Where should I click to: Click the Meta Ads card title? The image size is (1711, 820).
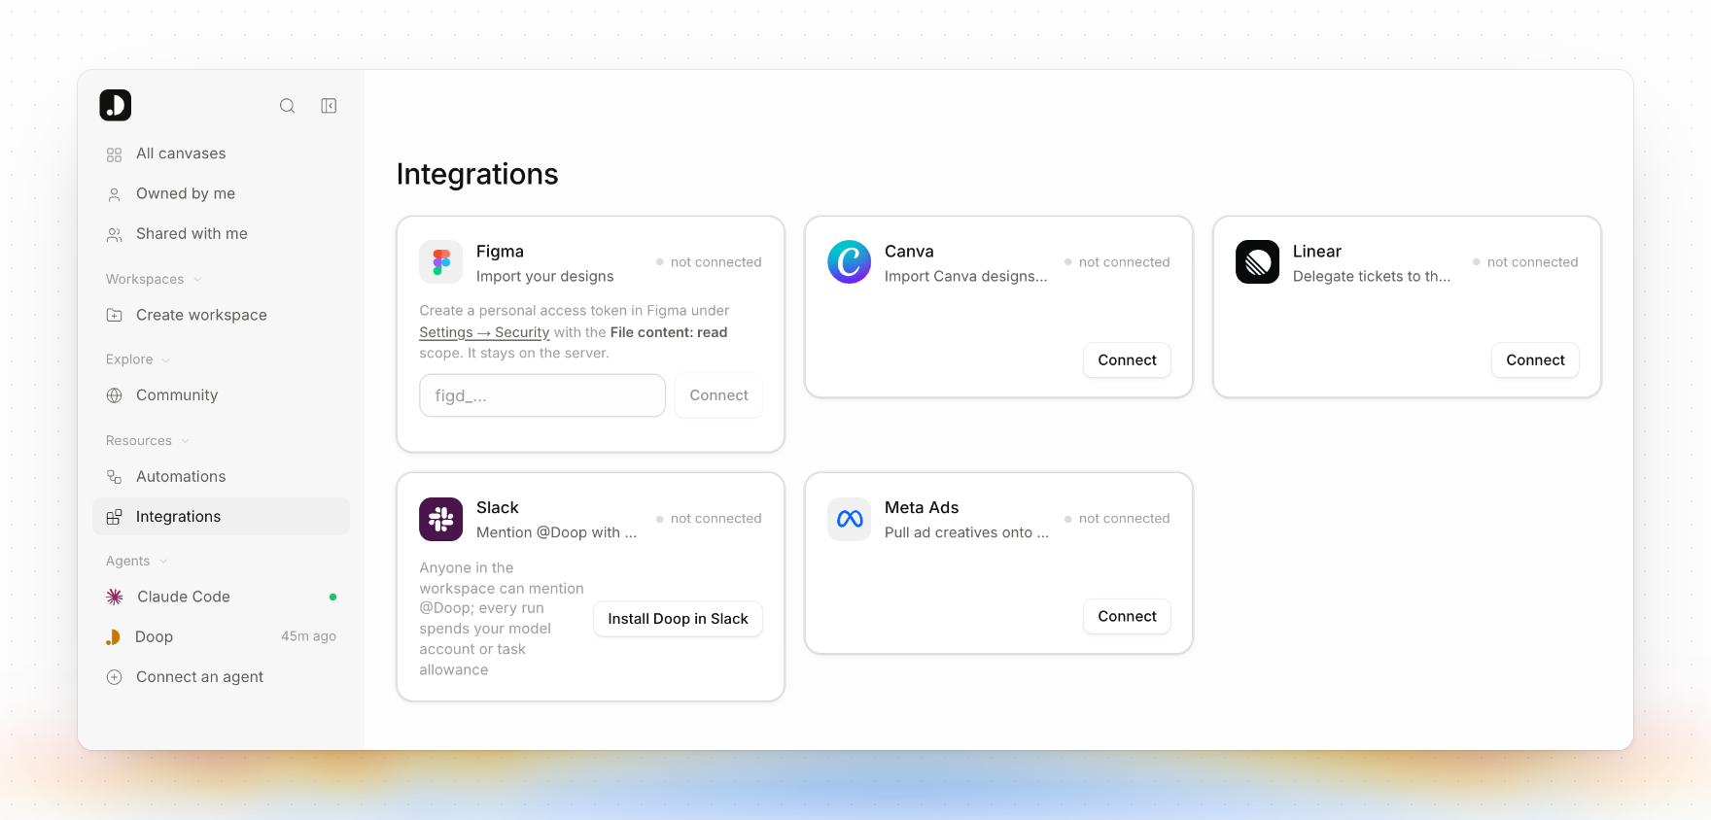pyautogui.click(x=922, y=508)
